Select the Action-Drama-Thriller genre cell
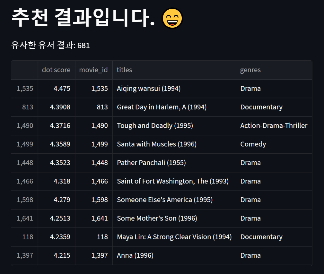This screenshot has width=324, height=274. point(274,126)
